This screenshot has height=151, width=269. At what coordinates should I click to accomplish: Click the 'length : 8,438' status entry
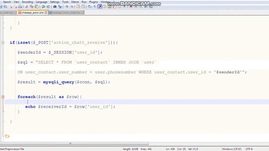130,149
